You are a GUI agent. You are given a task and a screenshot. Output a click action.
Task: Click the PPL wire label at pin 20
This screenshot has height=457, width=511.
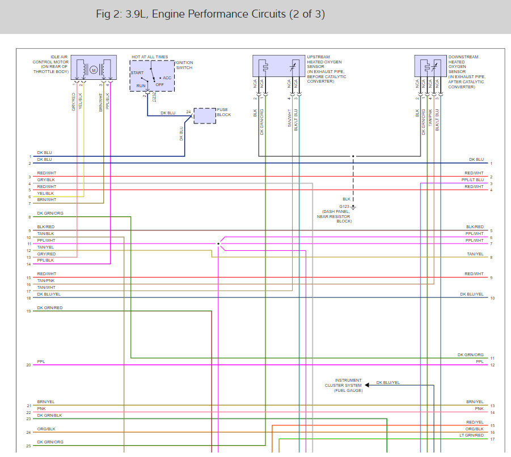pos(41,362)
